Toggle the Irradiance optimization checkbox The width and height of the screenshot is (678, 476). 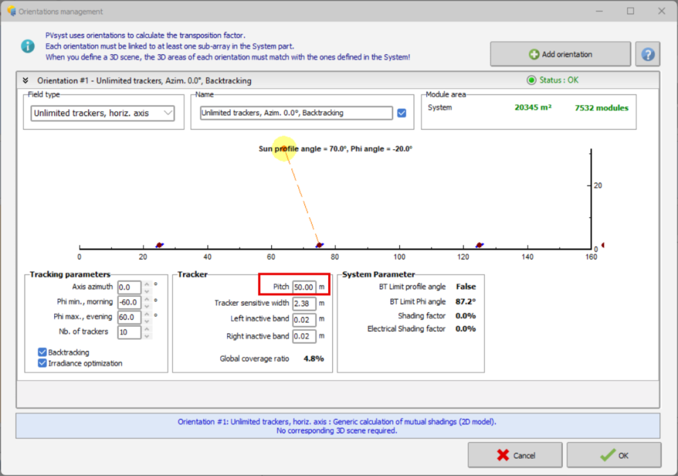coord(43,363)
